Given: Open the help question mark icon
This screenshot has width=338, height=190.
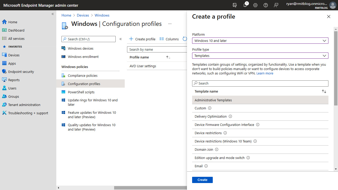Looking at the screenshot, I should pyautogui.click(x=266, y=5).
